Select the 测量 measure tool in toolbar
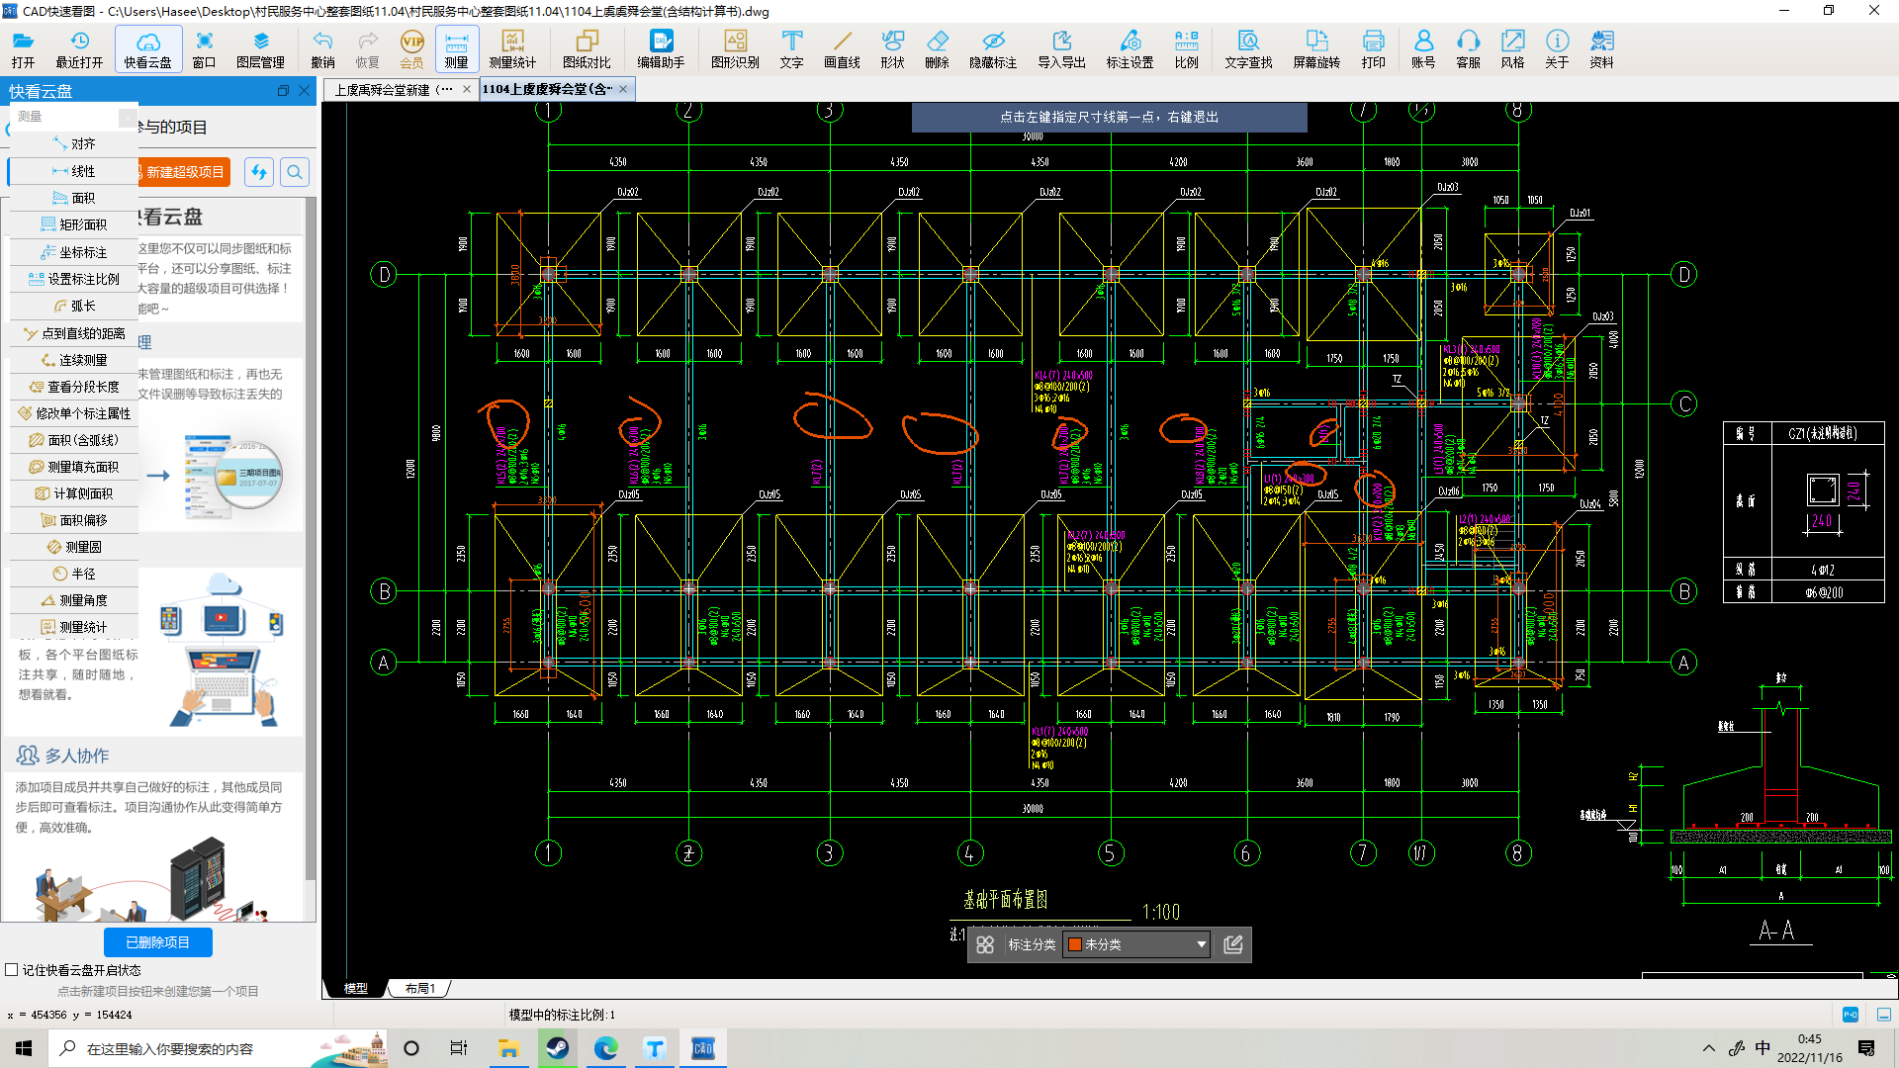This screenshot has width=1899, height=1068. tap(456, 48)
